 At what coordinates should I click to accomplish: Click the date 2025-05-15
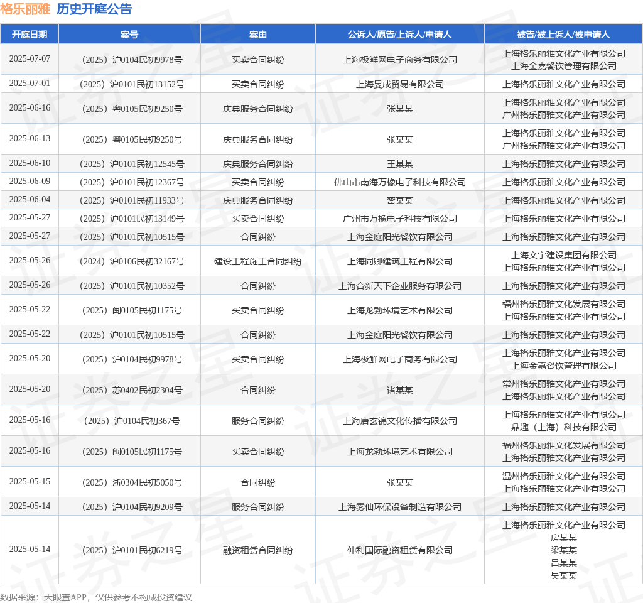coord(30,481)
